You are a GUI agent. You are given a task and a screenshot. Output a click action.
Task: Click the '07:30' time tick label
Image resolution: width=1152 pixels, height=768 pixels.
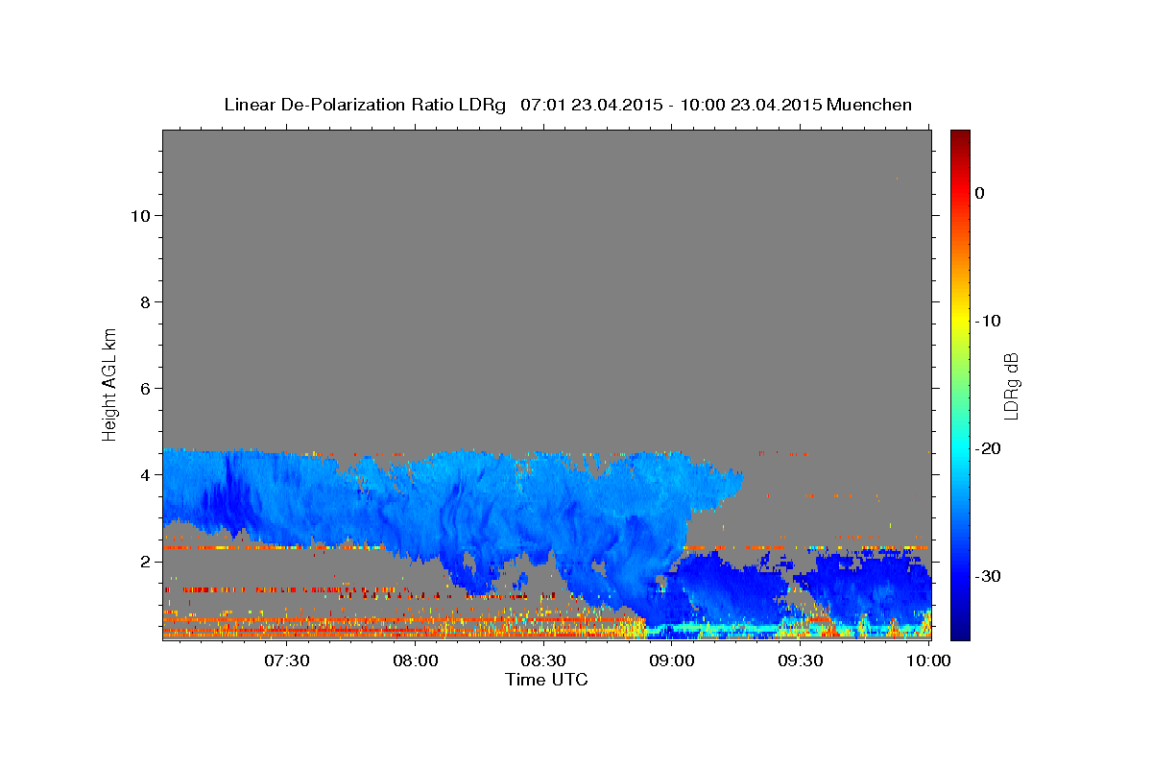(x=287, y=660)
